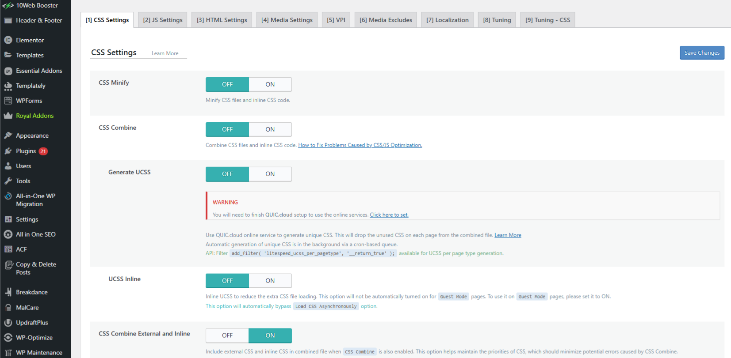The width and height of the screenshot is (731, 358).
Task: Click the Settings sidebar icon
Action: click(x=8, y=219)
